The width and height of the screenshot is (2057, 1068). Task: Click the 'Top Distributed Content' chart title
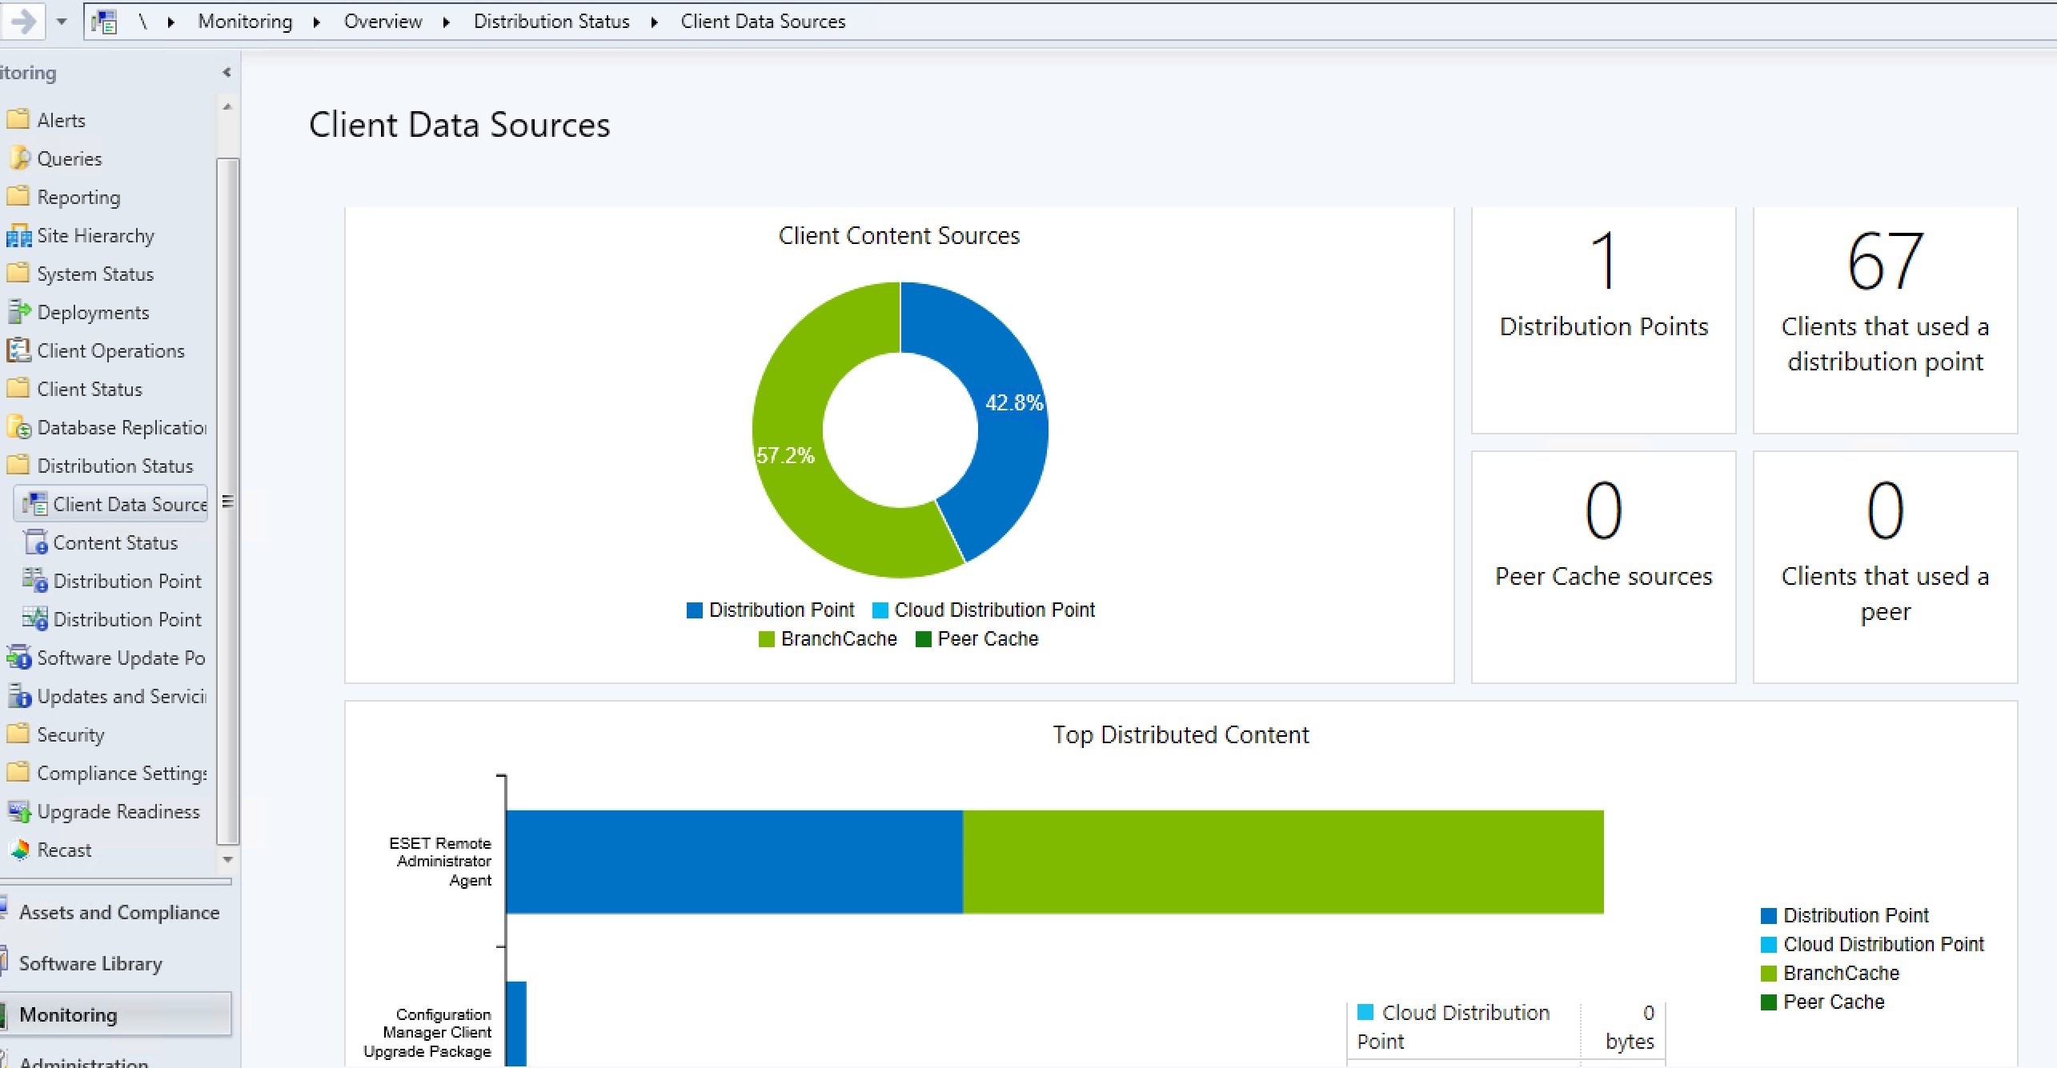(1181, 734)
